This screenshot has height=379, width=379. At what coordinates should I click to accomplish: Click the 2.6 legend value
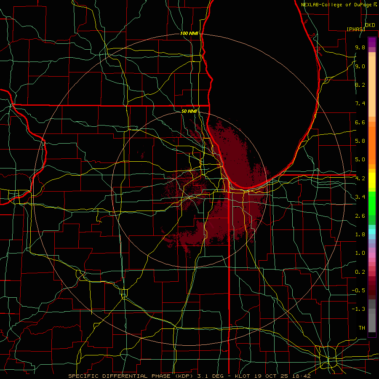click(x=360, y=216)
